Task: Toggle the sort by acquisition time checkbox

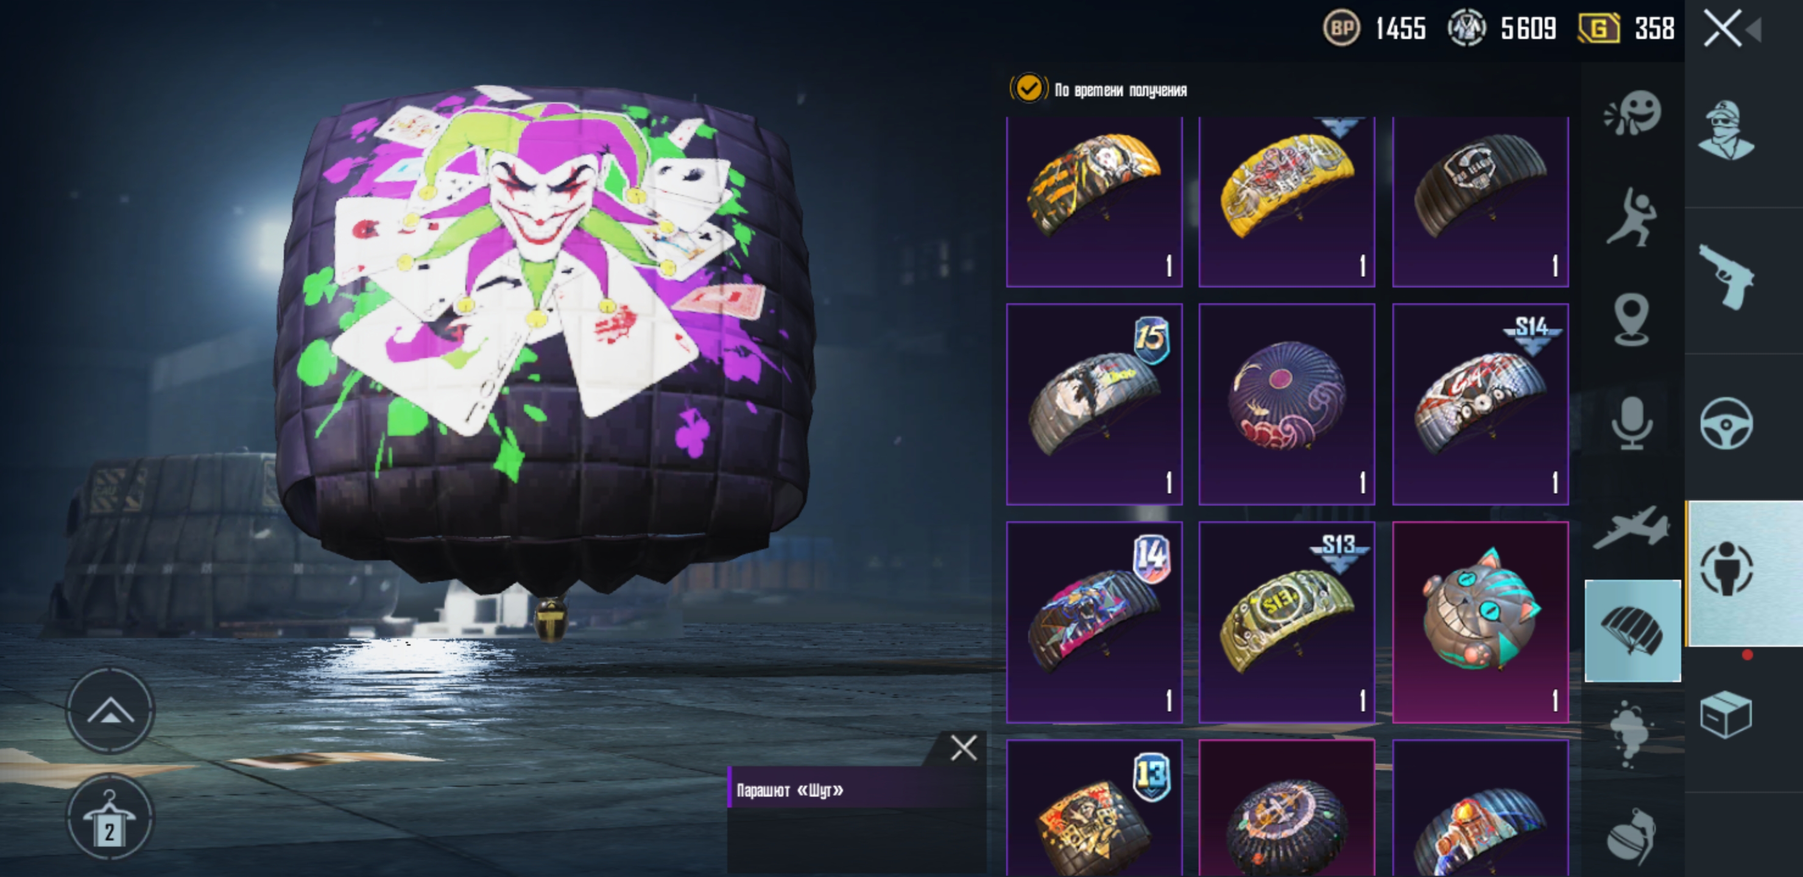Action: point(1028,89)
